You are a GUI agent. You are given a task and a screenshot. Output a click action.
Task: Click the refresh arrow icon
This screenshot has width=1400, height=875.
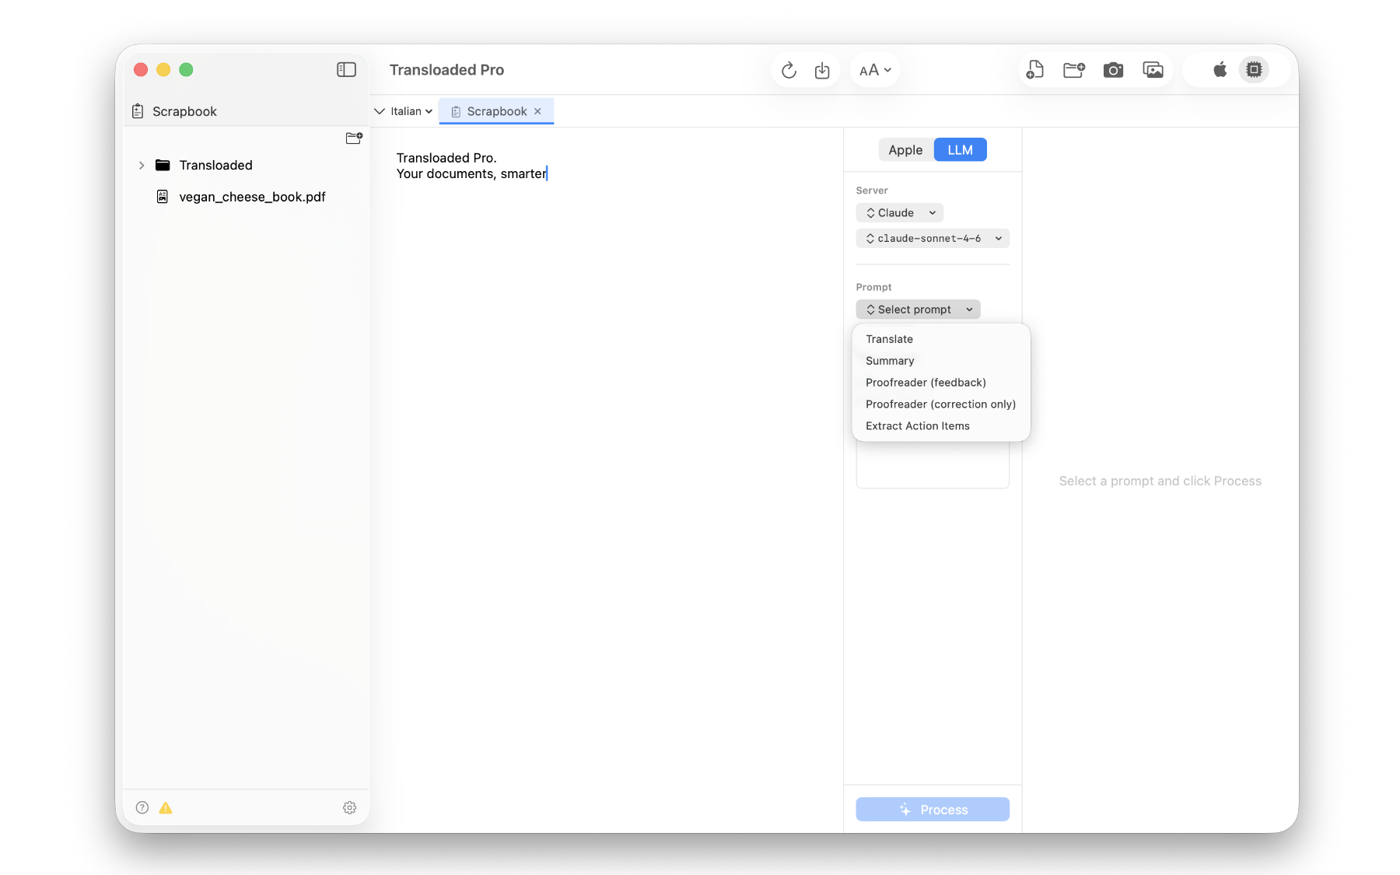(789, 71)
